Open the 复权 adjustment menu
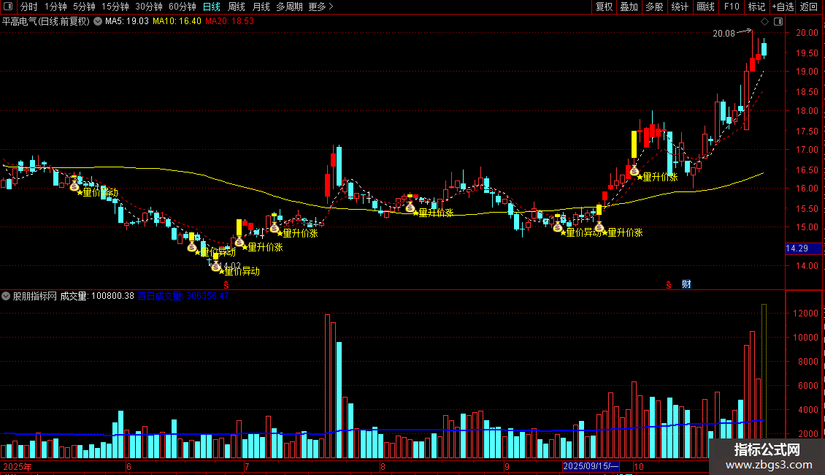The width and height of the screenshot is (825, 475). tap(604, 7)
